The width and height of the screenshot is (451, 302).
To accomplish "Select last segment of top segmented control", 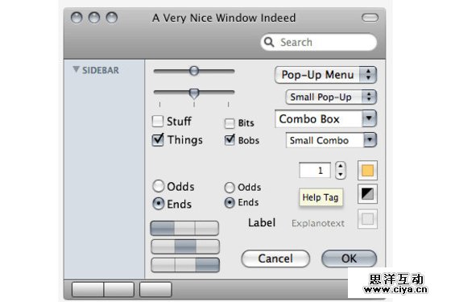I will point(207,229).
